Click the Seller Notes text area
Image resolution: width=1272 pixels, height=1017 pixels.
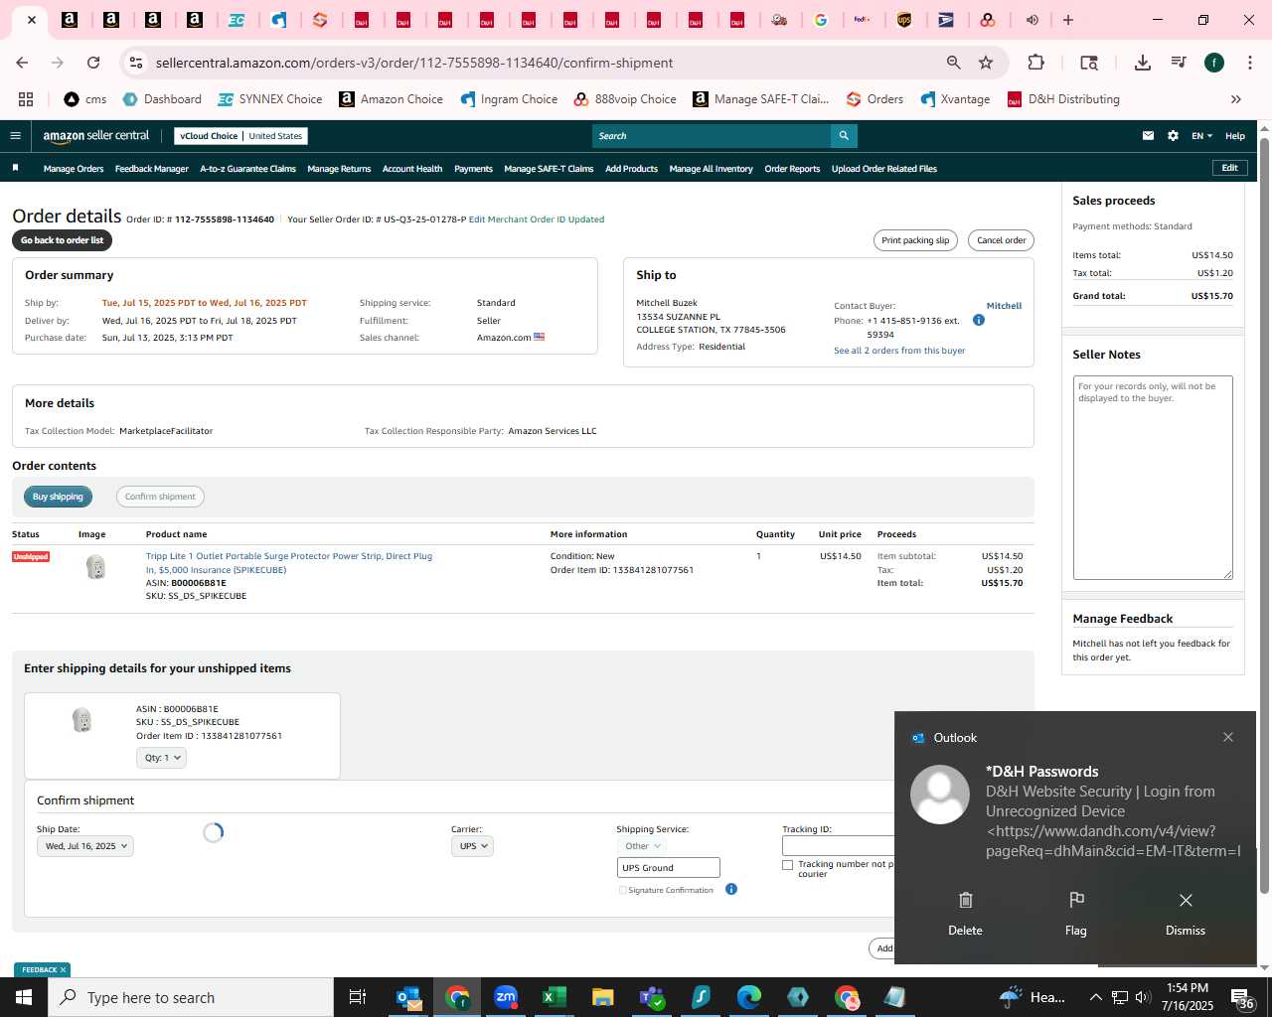[1153, 478]
